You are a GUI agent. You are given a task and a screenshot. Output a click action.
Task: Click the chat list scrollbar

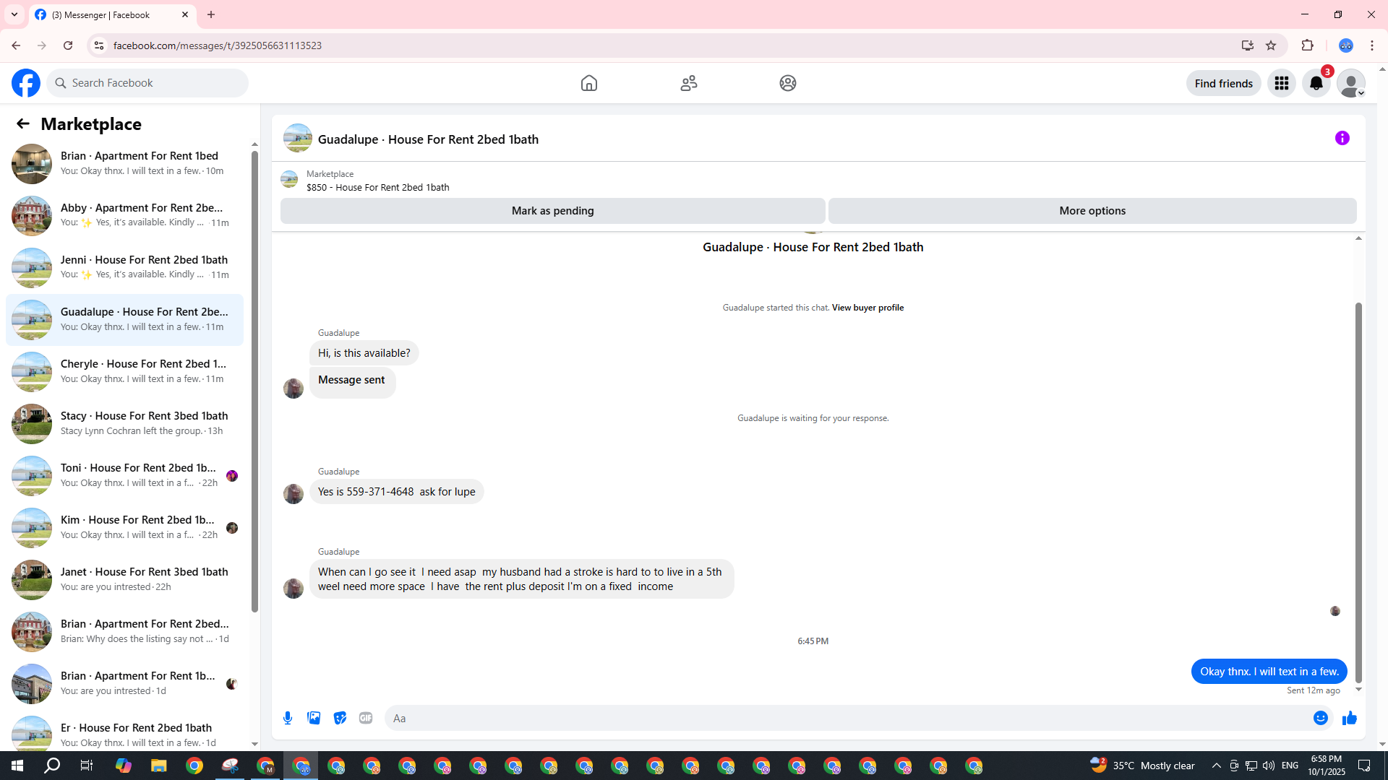(254, 381)
